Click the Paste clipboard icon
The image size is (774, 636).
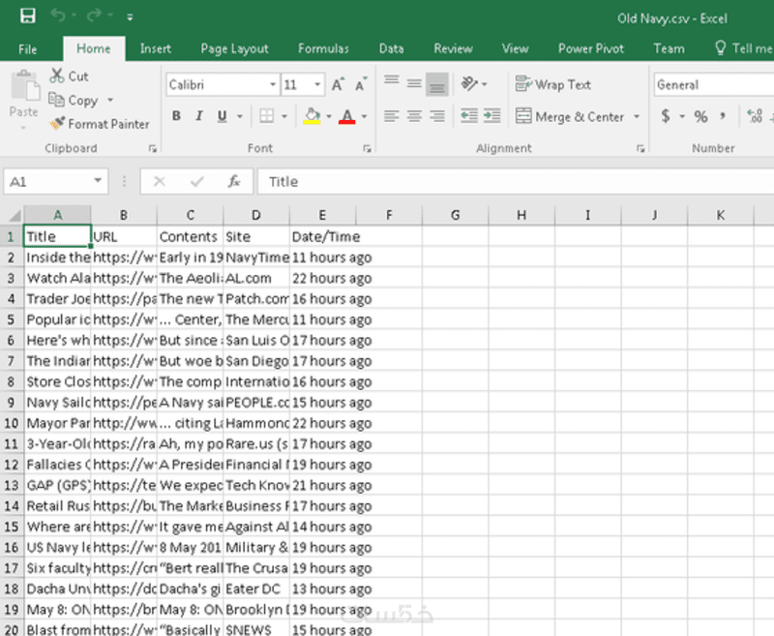tap(24, 84)
